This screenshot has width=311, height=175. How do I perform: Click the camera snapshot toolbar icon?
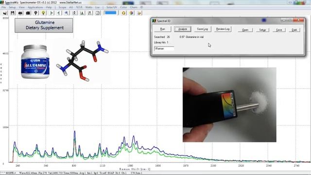pos(28,13)
